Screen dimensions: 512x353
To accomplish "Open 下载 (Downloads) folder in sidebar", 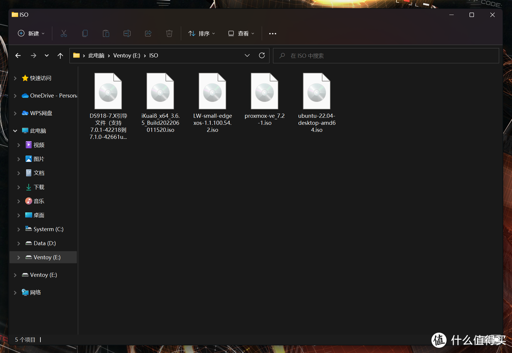I will click(39, 187).
